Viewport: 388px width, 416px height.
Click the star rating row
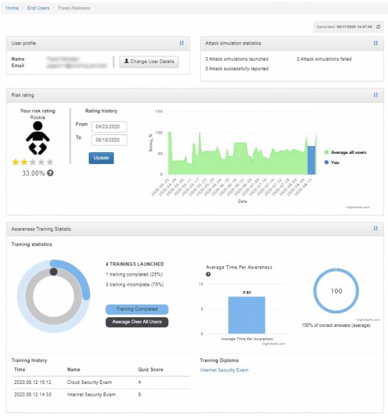click(x=33, y=162)
